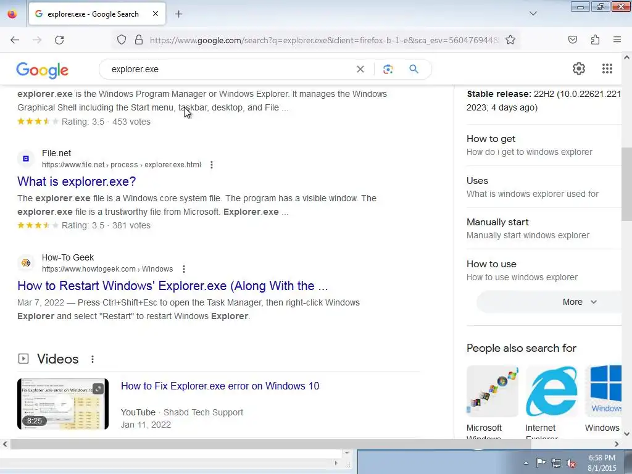Viewport: 632px width, 474px height.
Task: Play the 8:25 video thumbnail
Action: click(x=63, y=404)
